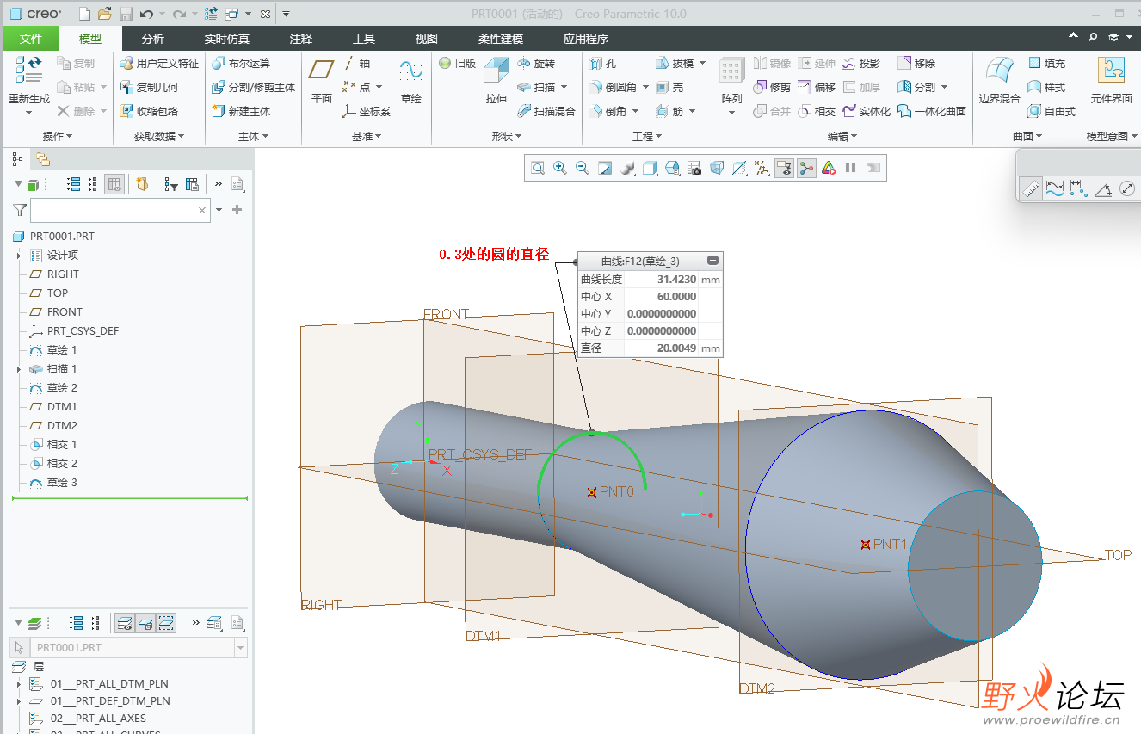Click the diameter measure icon
The height and width of the screenshot is (734, 1141).
pos(1127,188)
